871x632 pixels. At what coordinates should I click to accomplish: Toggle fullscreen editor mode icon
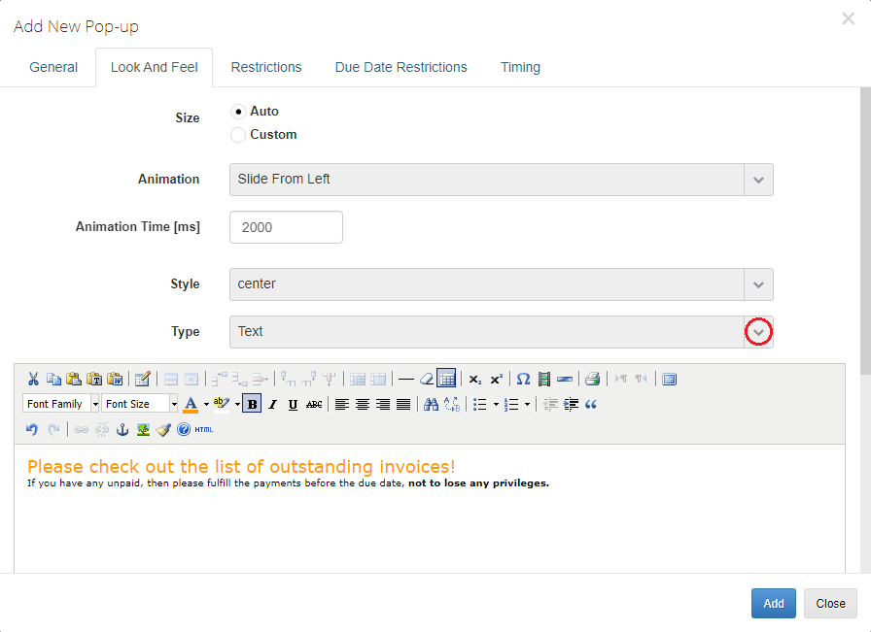coord(670,379)
